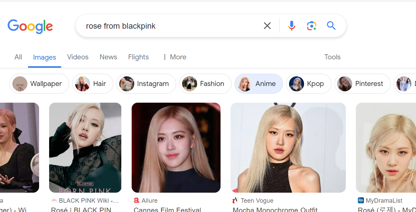This screenshot has width=416, height=212.
Task: Apply the Pinterest filter chip
Action: coord(363,84)
